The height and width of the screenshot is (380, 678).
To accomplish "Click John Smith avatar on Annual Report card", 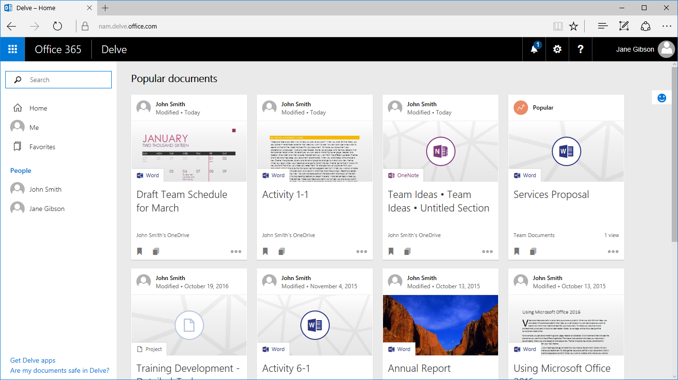I will 395,281.
